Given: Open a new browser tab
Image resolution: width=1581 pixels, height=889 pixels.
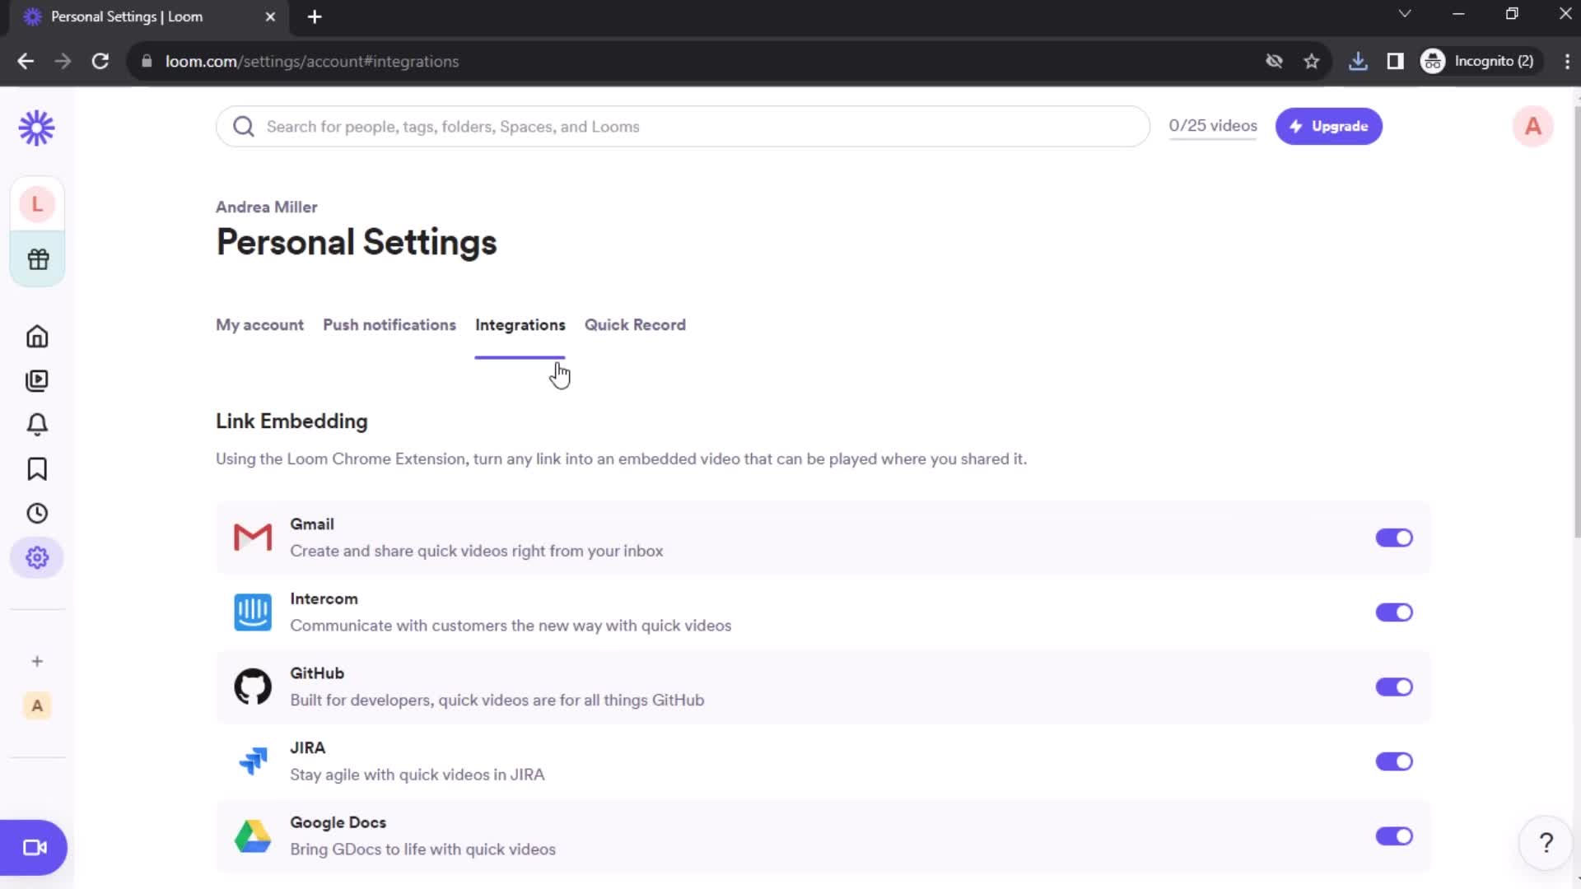Looking at the screenshot, I should click(315, 16).
